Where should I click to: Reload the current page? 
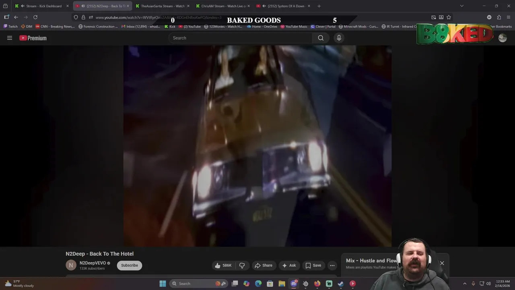pos(35,17)
